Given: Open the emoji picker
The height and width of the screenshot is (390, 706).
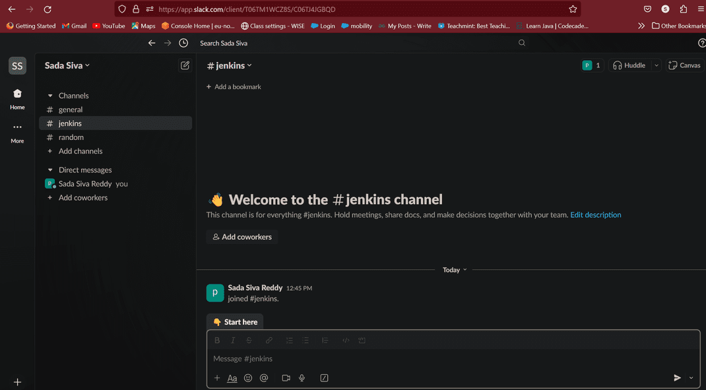Looking at the screenshot, I should click(x=248, y=378).
